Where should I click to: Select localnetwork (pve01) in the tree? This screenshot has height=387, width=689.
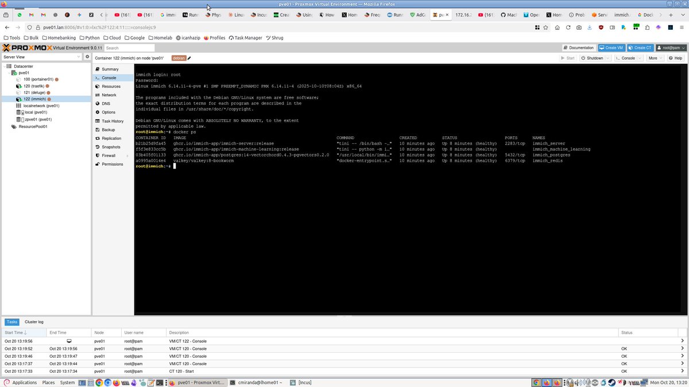coord(41,105)
